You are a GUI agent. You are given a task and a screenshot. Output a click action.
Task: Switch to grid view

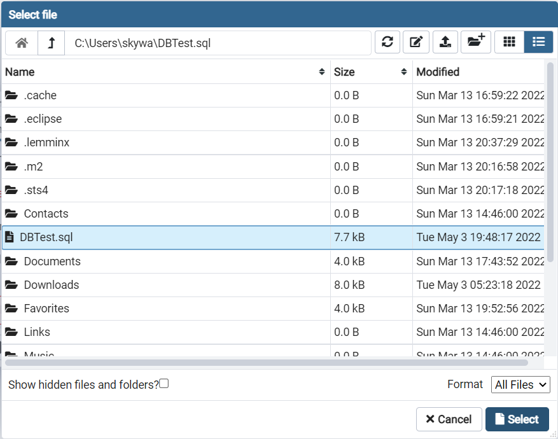coord(509,42)
